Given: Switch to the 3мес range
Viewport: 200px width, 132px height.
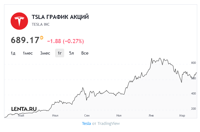Looking at the screenshot, I should 45,53.
